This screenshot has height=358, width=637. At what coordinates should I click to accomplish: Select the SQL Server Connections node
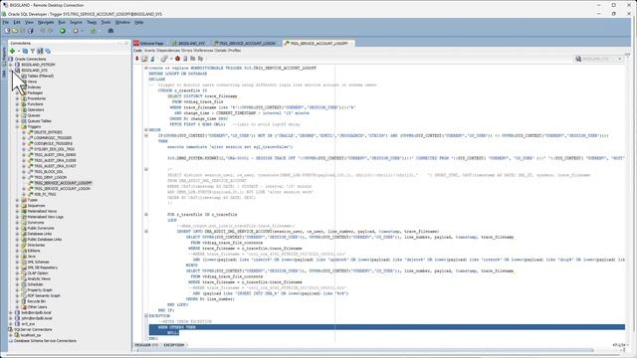pyautogui.click(x=33, y=329)
